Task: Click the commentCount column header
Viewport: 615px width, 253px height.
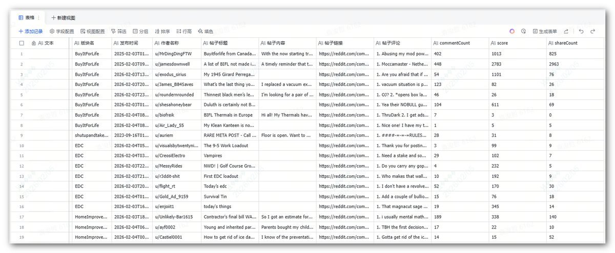Action: (x=460, y=43)
